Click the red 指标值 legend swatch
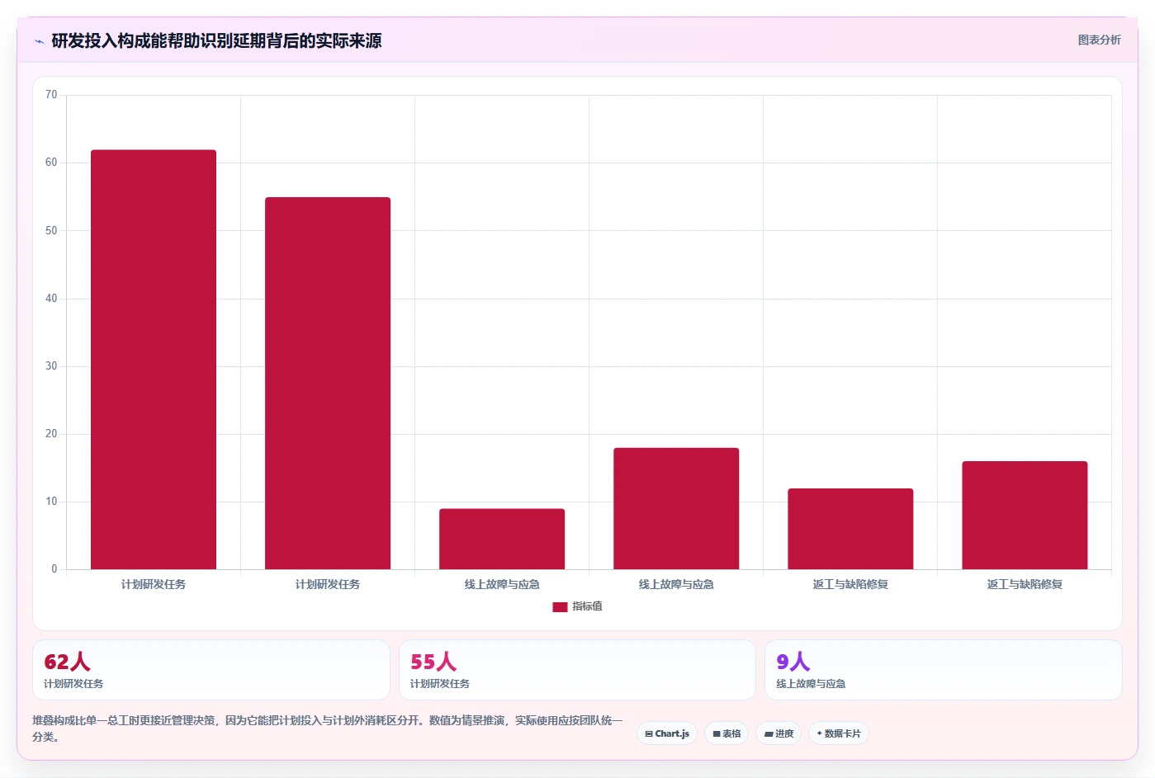The width and height of the screenshot is (1155, 778). point(560,606)
